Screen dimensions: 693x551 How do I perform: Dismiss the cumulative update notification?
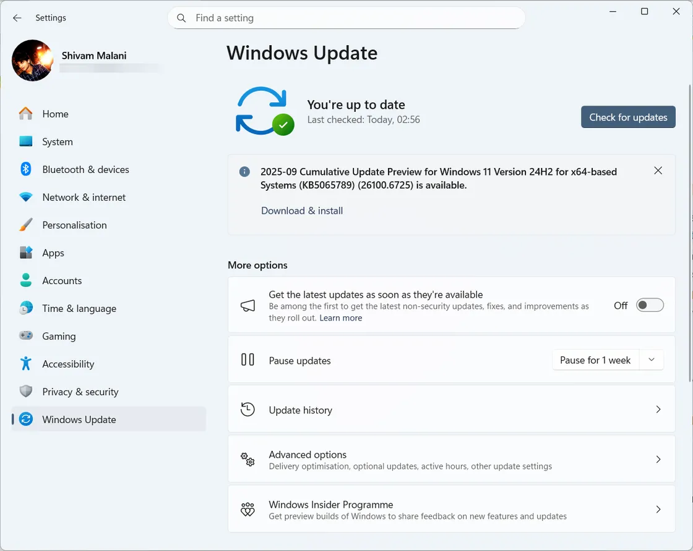[658, 170]
